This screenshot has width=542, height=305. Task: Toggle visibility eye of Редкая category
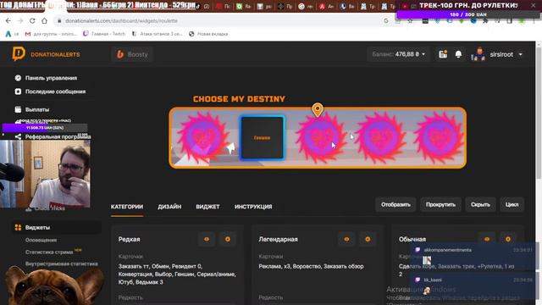pyautogui.click(x=207, y=239)
